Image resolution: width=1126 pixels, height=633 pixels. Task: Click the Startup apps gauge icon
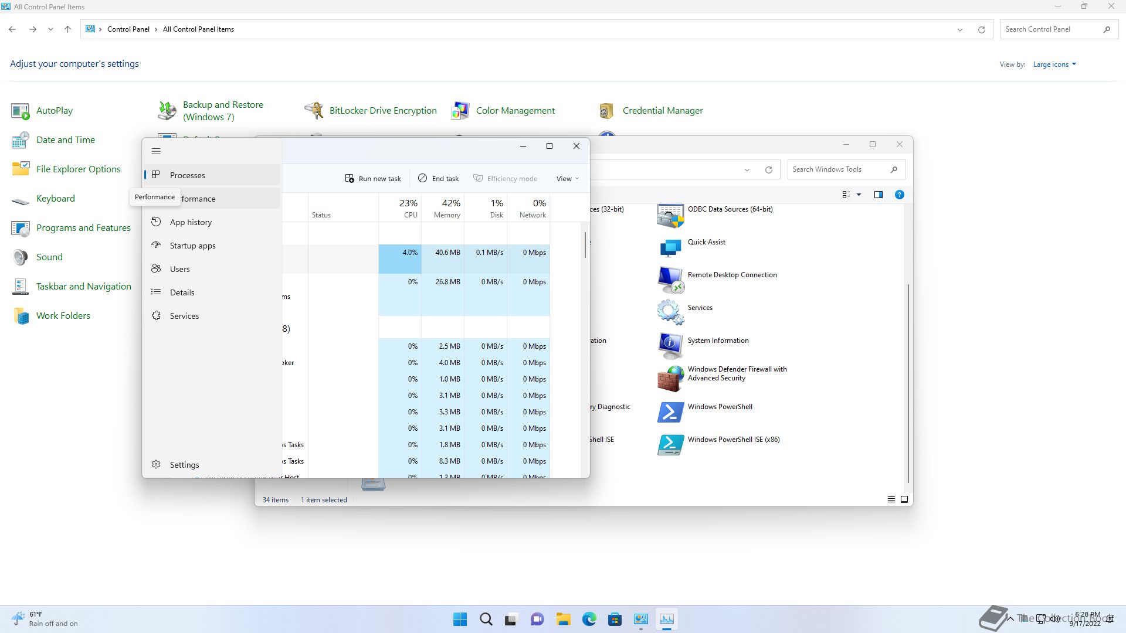tap(156, 245)
